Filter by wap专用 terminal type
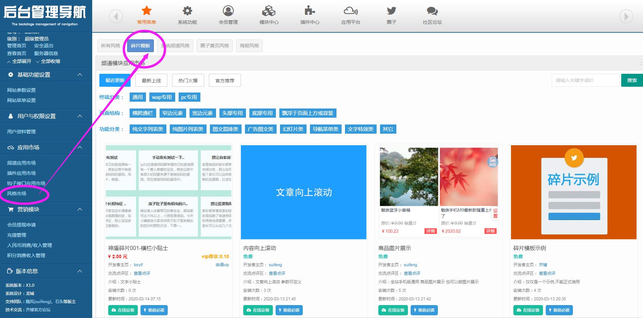Viewport: 643px width, 318px height. click(162, 97)
